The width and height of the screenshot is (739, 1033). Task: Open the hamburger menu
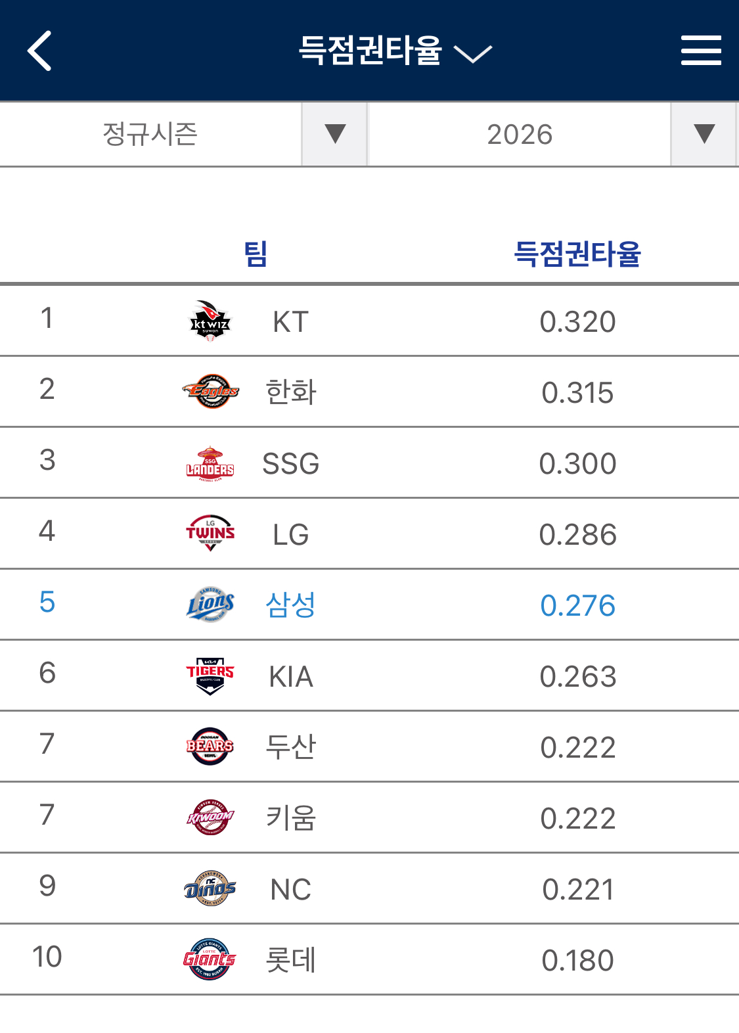click(x=701, y=51)
